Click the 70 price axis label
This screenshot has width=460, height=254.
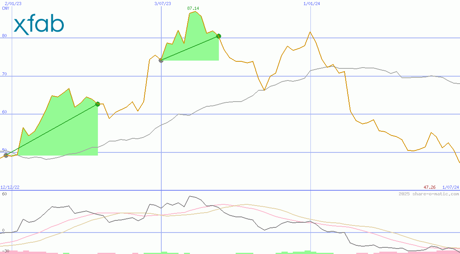pyautogui.click(x=5, y=73)
